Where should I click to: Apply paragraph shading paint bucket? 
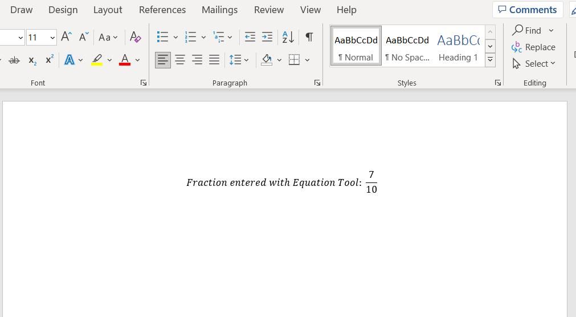tap(267, 59)
